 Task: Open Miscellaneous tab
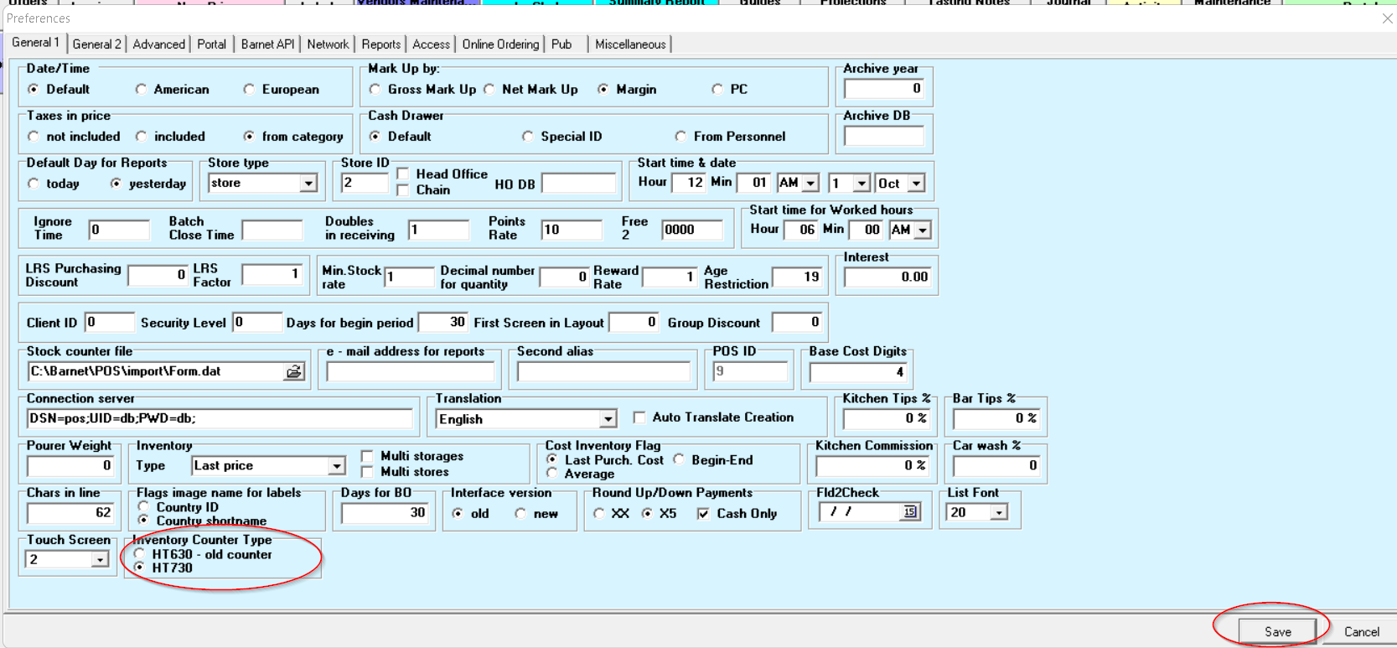point(630,44)
